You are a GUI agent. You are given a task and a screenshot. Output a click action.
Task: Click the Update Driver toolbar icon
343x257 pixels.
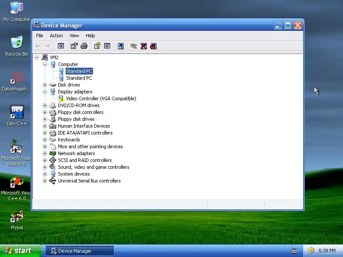(133, 46)
